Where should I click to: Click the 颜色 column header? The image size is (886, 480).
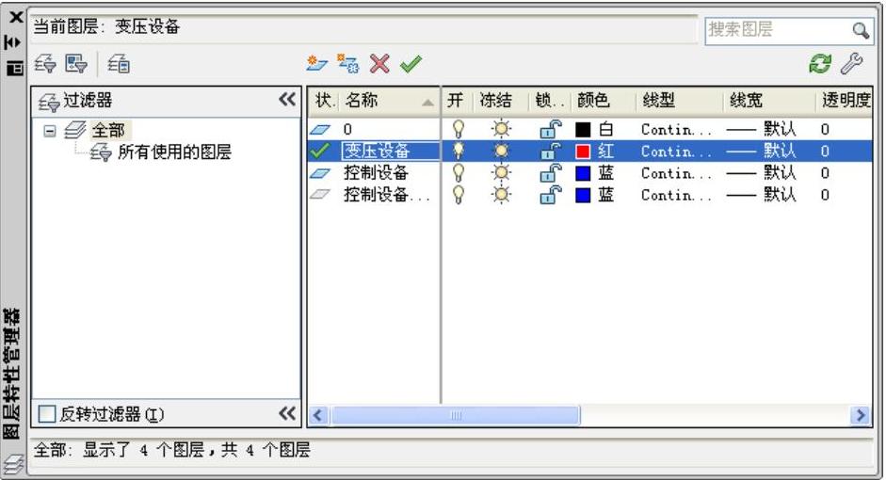click(x=602, y=101)
